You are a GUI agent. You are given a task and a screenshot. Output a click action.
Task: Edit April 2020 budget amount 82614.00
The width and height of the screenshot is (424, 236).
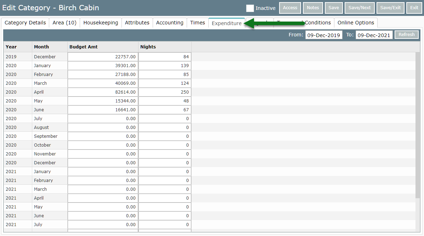point(103,92)
